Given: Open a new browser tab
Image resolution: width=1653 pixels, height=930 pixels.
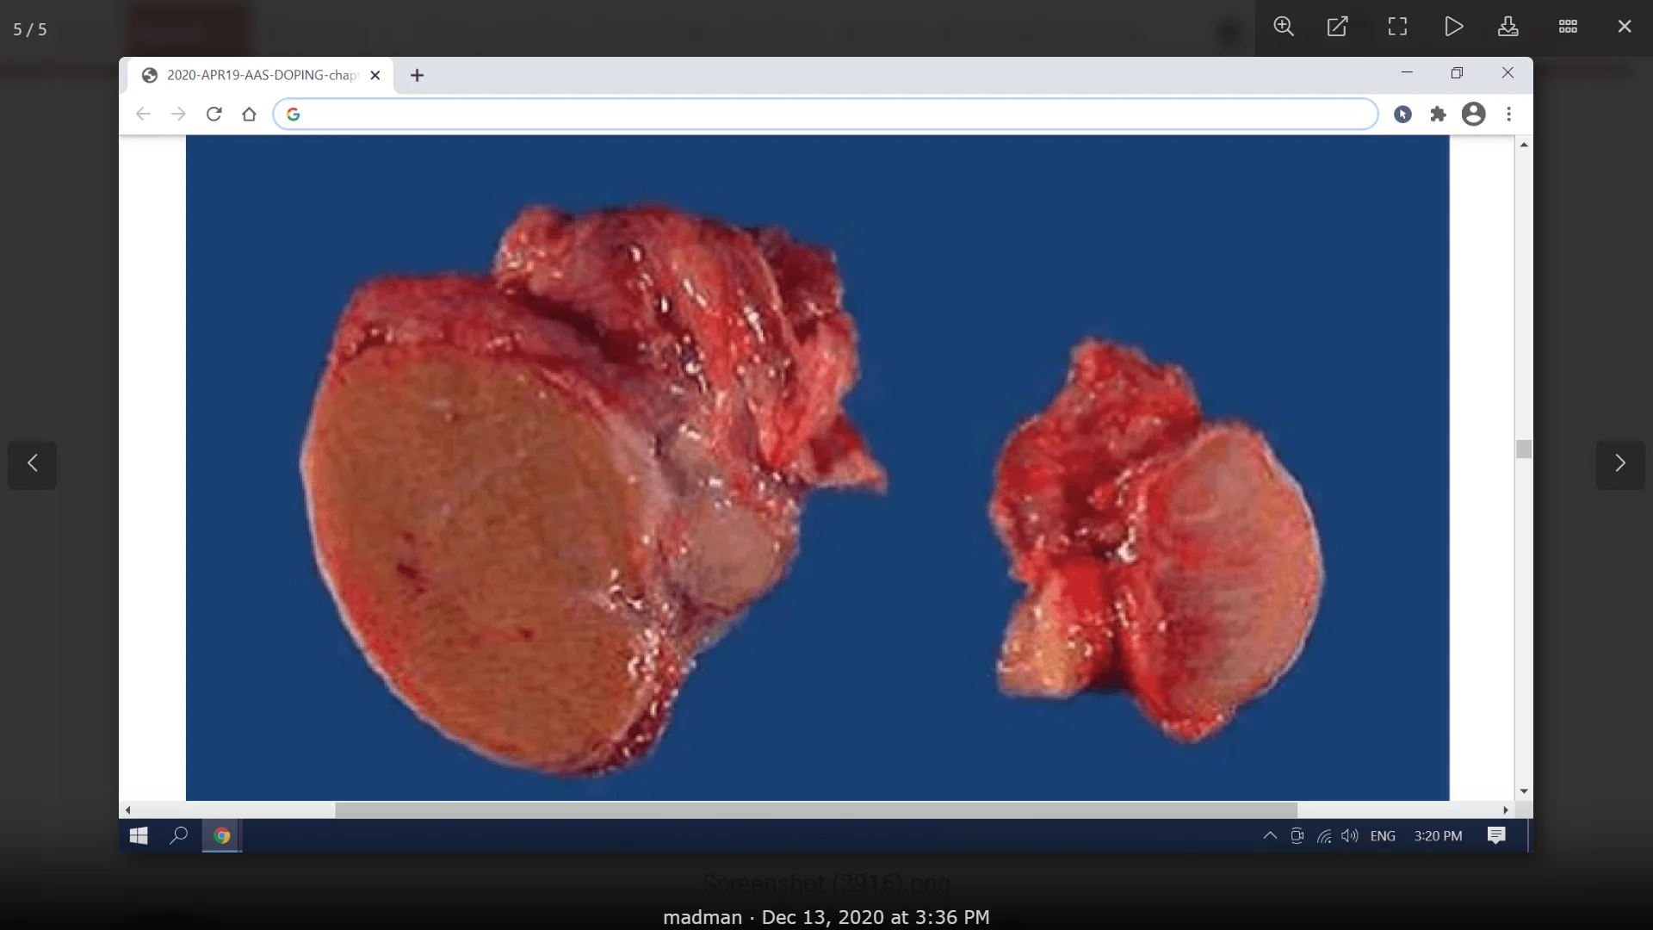Looking at the screenshot, I should click(417, 76).
